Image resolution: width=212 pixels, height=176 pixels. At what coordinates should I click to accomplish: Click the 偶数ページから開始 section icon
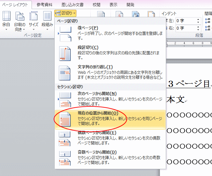[x=65, y=139]
